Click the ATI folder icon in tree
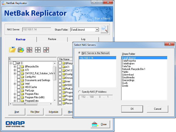This screenshot has width=176, height=132. 22,70
